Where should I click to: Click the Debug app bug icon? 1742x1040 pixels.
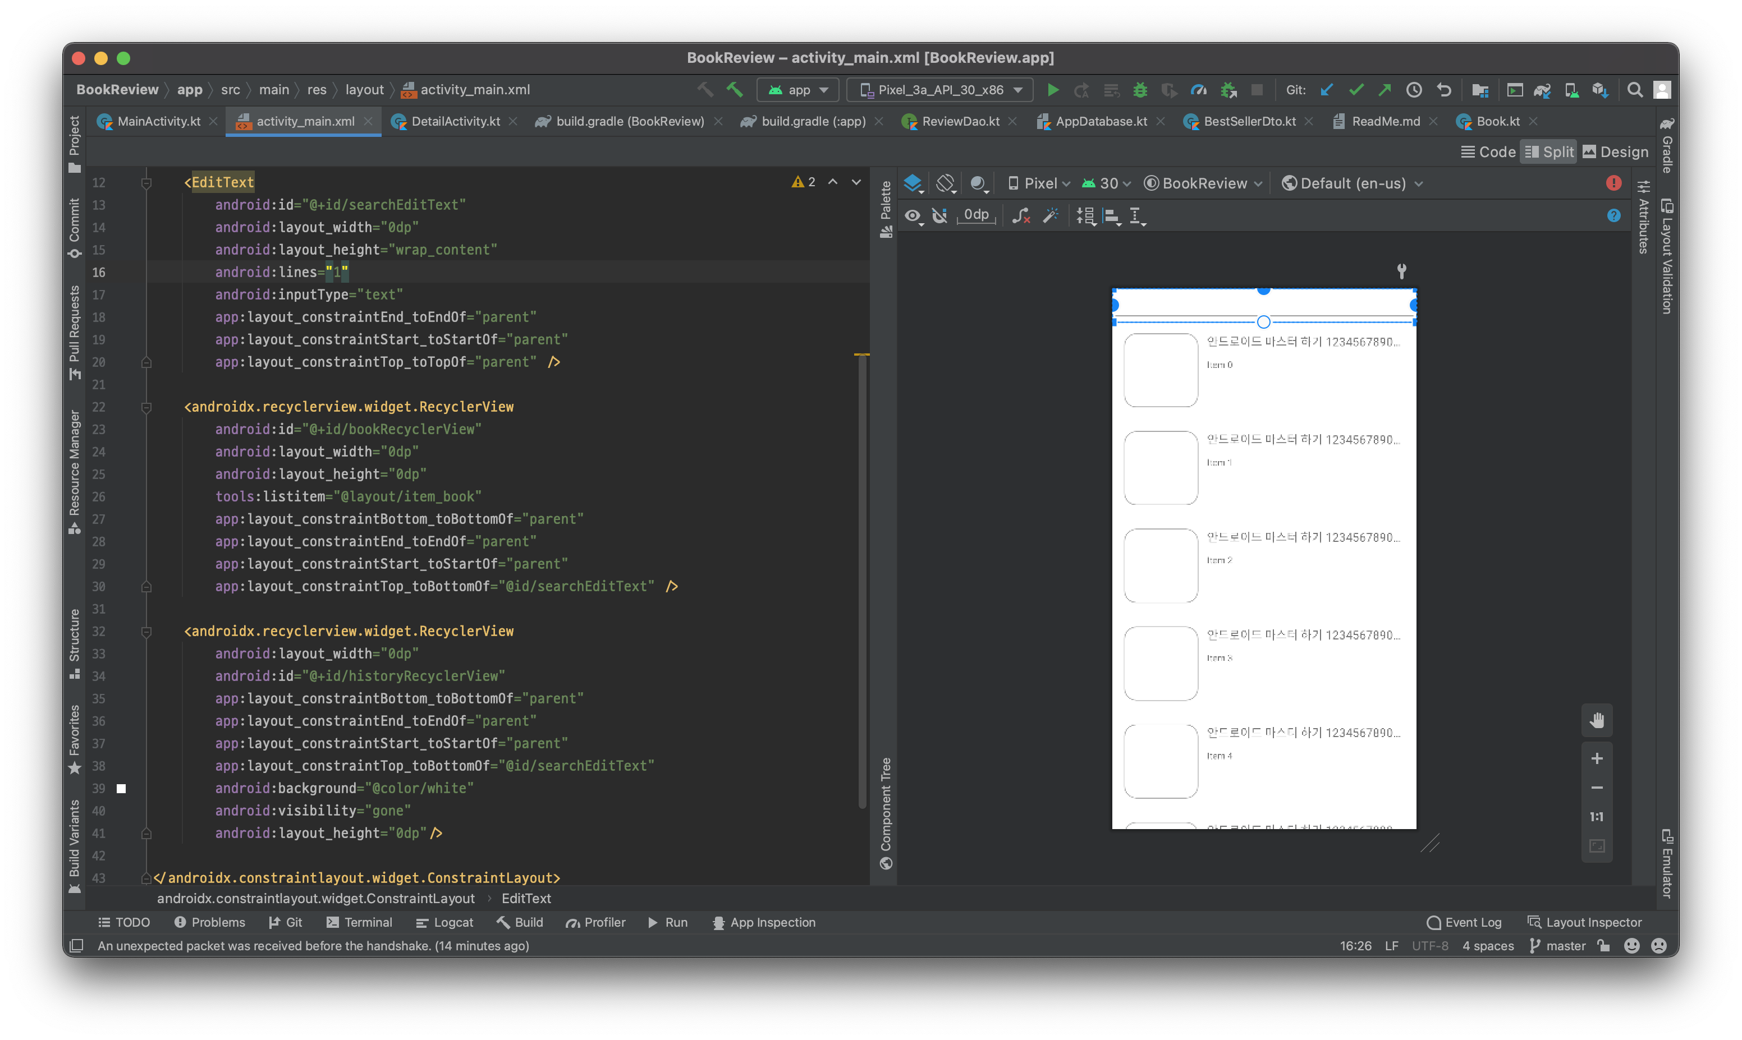pos(1140,90)
